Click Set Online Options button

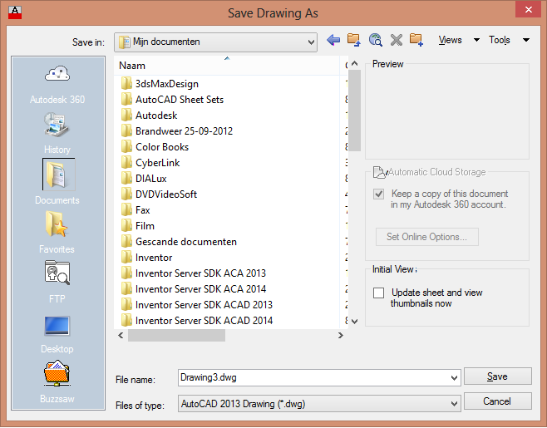[x=426, y=237]
